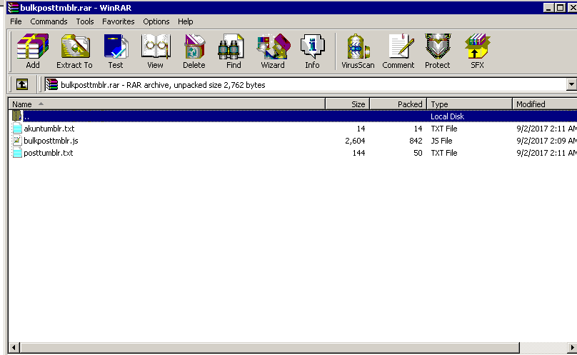Launch the Wizard tool
Image resolution: width=577 pixels, height=355 pixels.
pos(274,46)
